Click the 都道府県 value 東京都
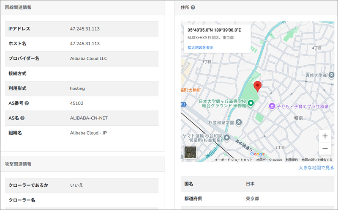Screen dimensions: 338x210 pos(252,199)
